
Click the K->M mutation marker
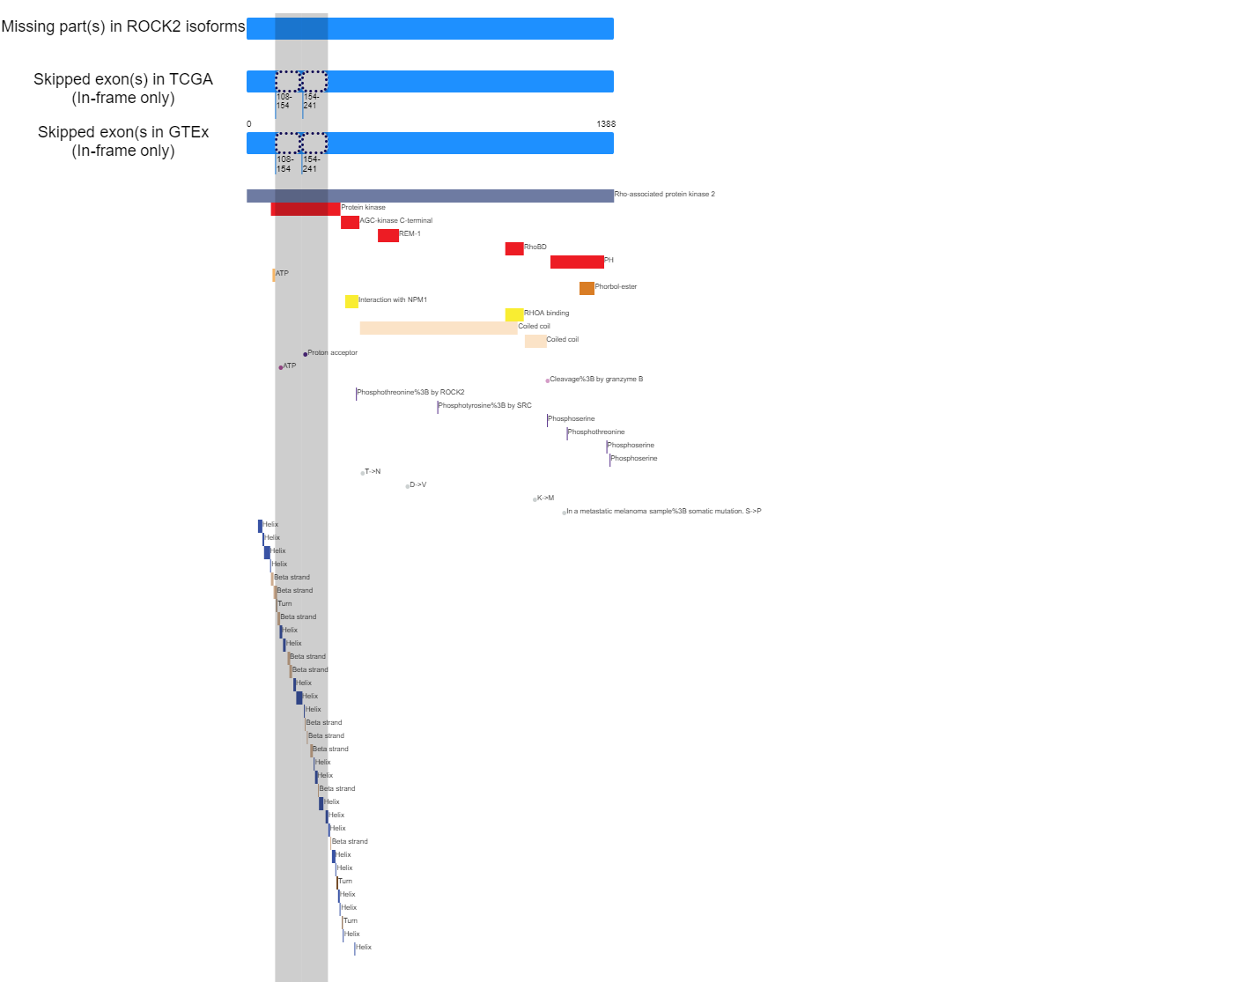point(535,499)
